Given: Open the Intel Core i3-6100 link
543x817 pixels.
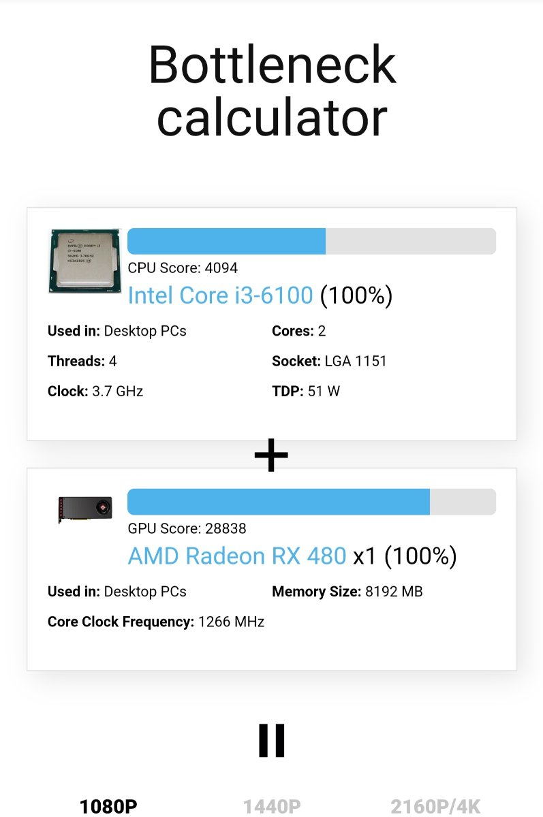Looking at the screenshot, I should click(220, 295).
